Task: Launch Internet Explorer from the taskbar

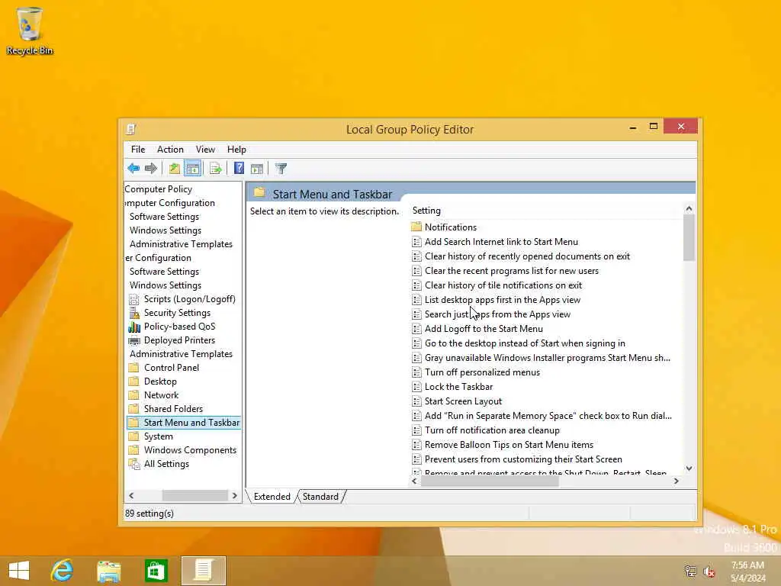Action: [x=63, y=570]
